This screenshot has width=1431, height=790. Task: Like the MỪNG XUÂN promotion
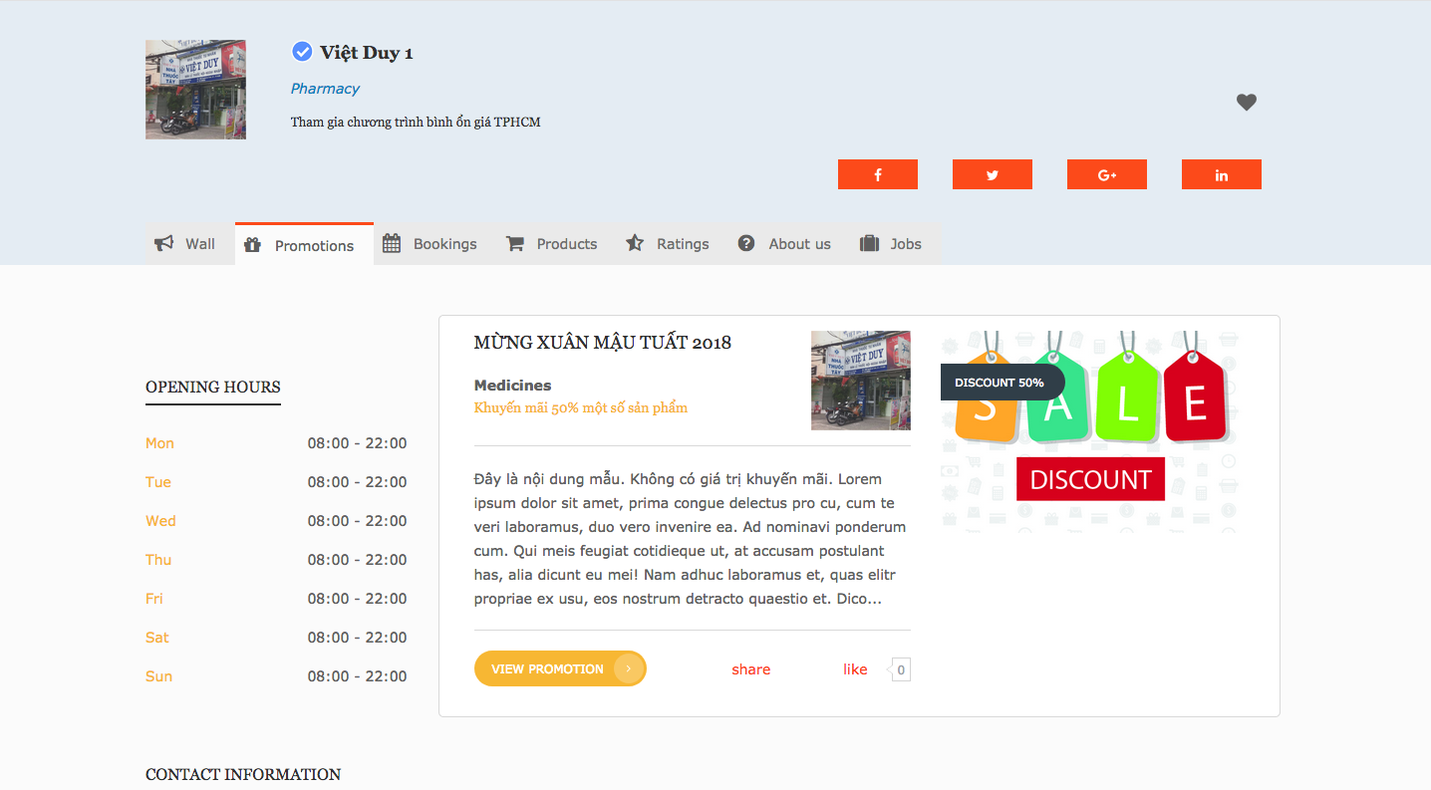(854, 668)
